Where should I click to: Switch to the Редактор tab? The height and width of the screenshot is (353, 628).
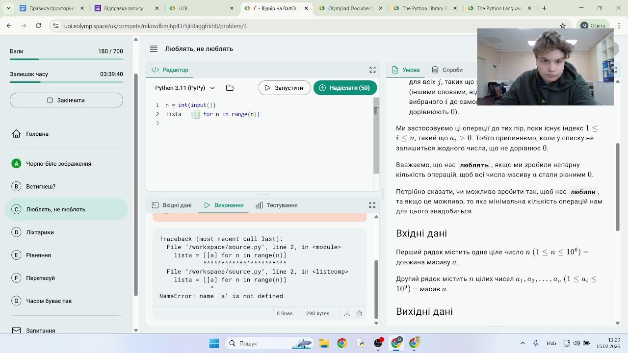click(170, 70)
